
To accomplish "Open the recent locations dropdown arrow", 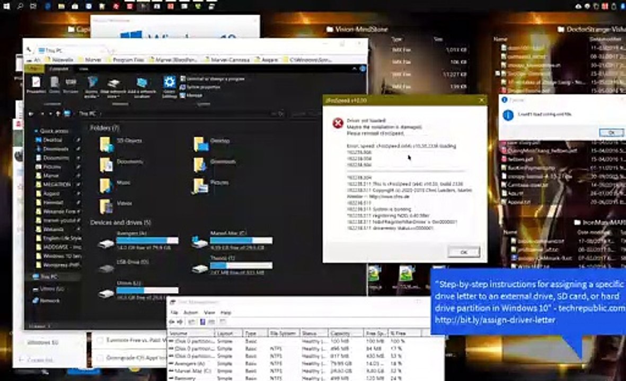I will pyautogui.click(x=50, y=114).
